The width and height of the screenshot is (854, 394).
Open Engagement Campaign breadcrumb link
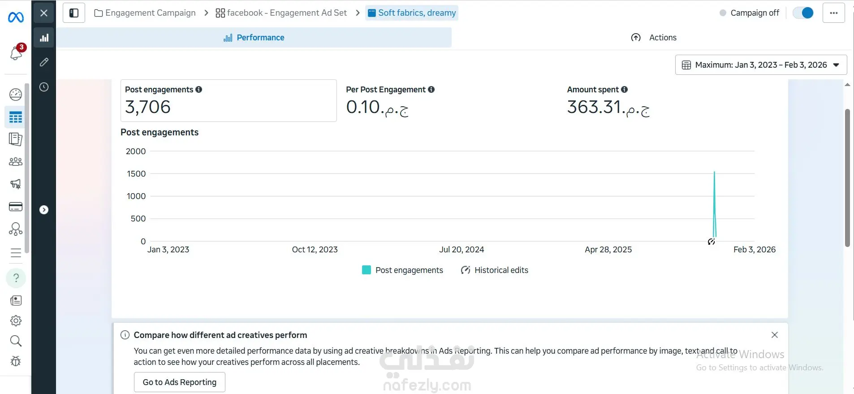click(145, 13)
